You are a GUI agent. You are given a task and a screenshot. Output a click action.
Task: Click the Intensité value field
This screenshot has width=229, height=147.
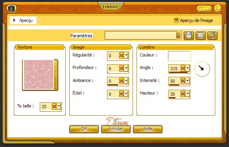pos(174,81)
